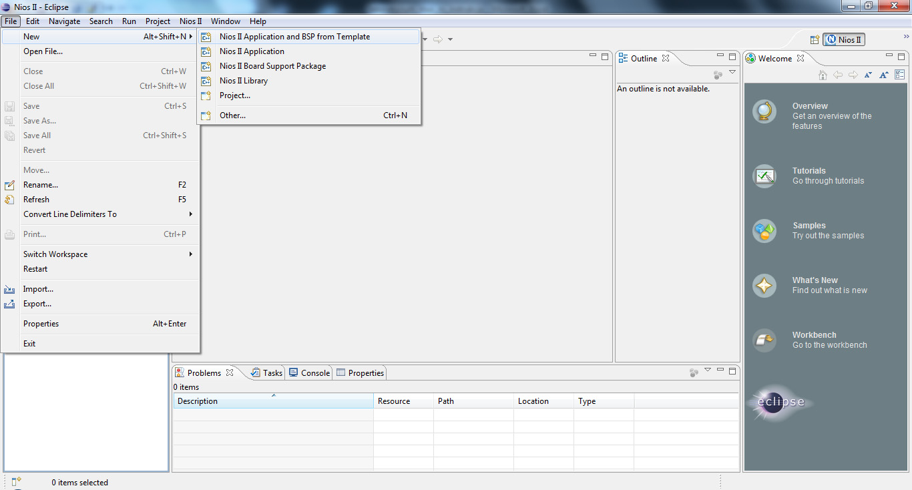
Task: Choose Project... in New submenu
Action: 309,95
